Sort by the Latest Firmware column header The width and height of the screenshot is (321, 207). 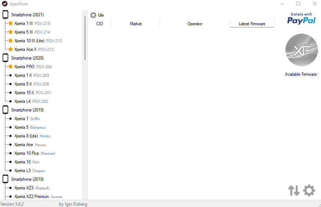[x=252, y=24]
